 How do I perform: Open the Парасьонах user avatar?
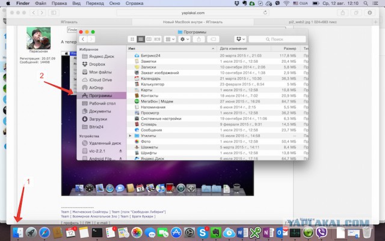[x=38, y=38]
